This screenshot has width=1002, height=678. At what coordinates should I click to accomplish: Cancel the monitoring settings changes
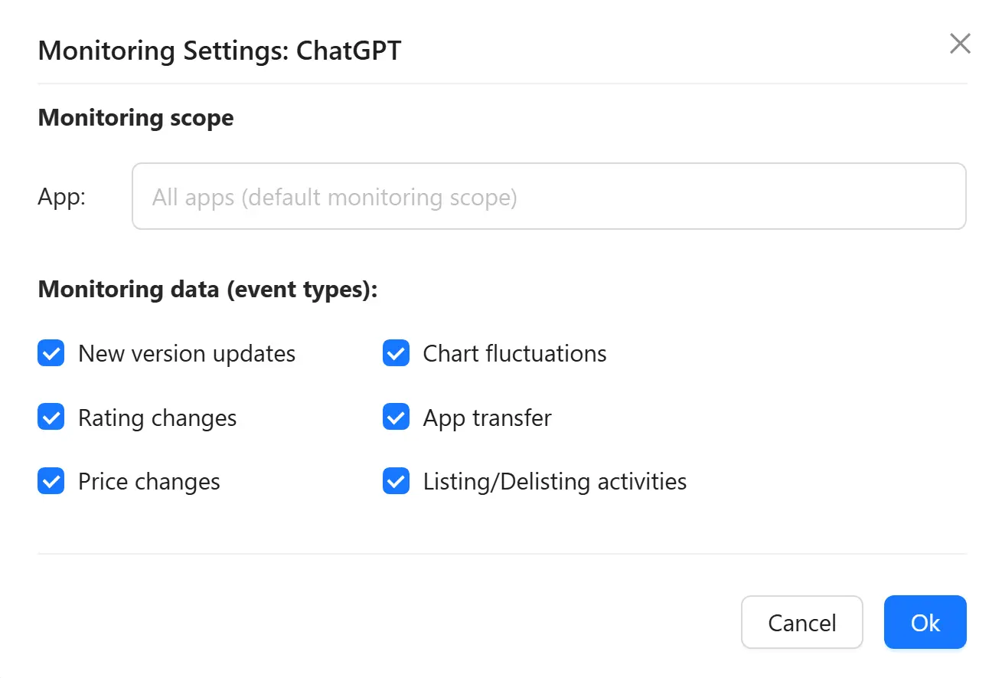click(x=801, y=622)
